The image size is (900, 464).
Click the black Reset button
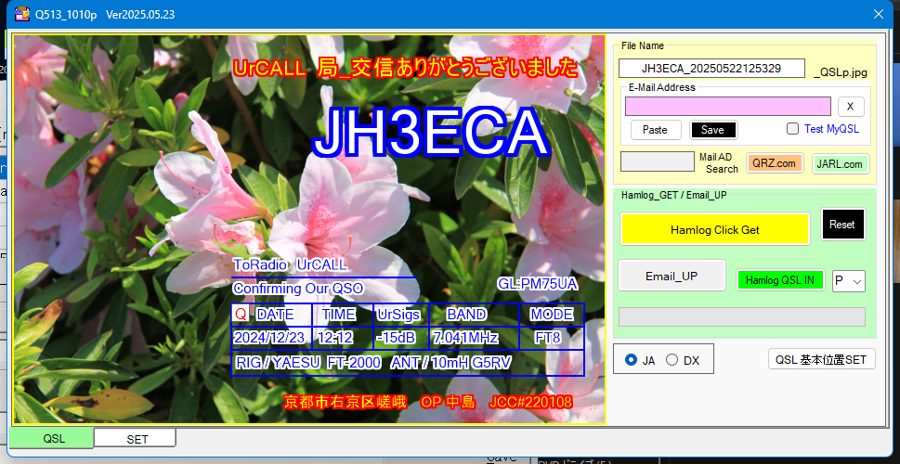[x=842, y=225]
